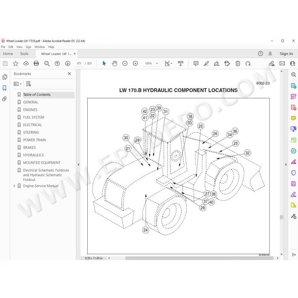The height and width of the screenshot is (298, 298).
Task: Switch to the Tools tab
Action: (24, 54)
